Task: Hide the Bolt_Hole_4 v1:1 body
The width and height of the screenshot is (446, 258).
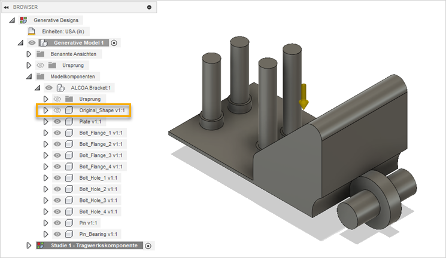Action: [57, 212]
